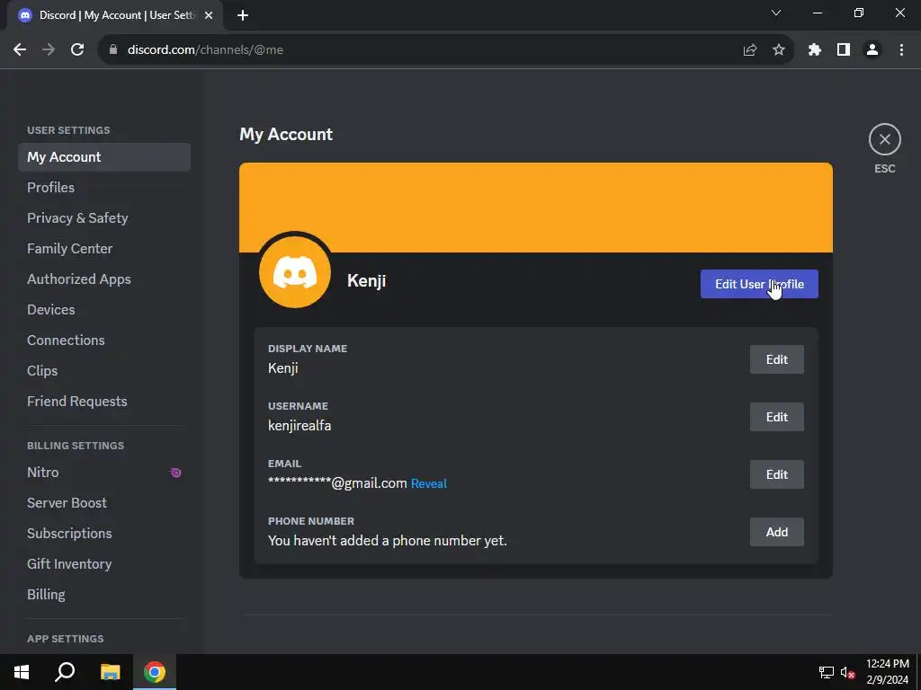Click Edit User Profile button
Viewport: 921px width, 690px height.
pos(759,284)
